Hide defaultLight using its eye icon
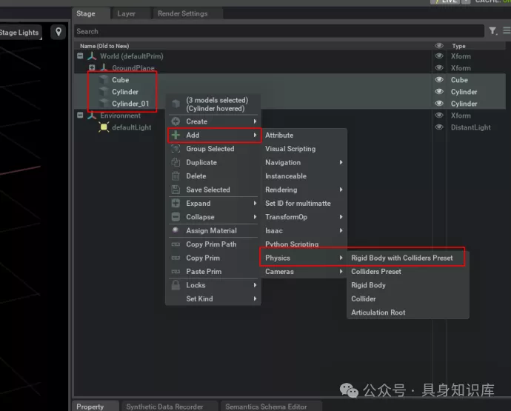This screenshot has width=511, height=411. 439,127
